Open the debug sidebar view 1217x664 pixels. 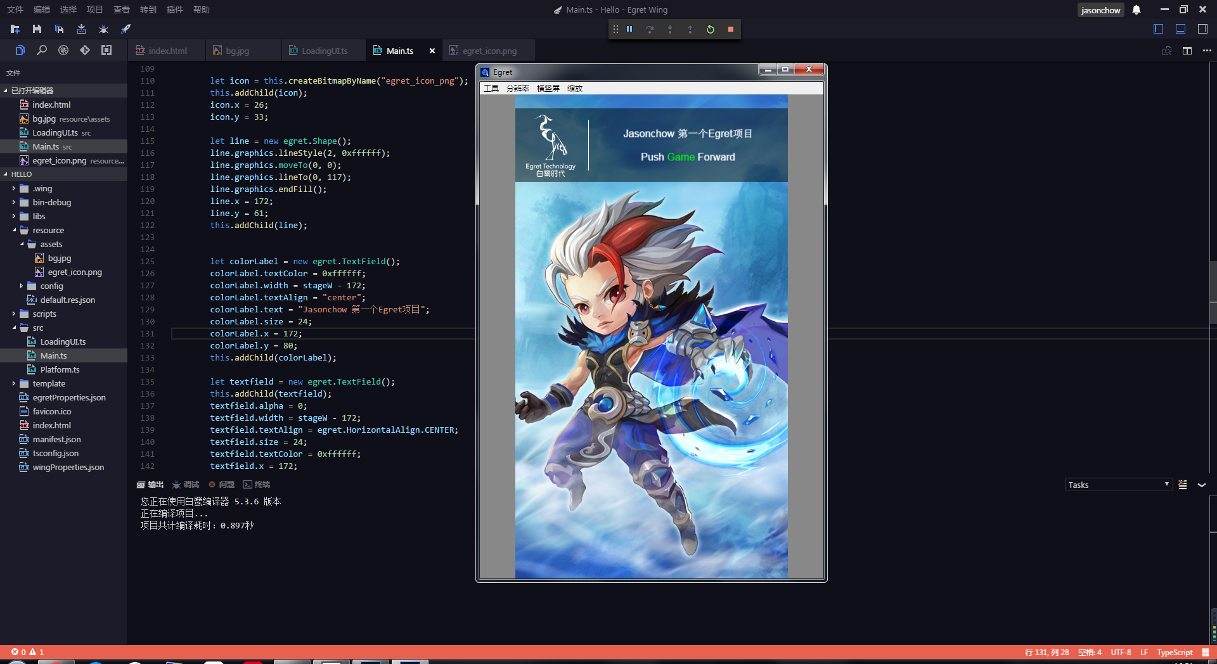pos(63,50)
